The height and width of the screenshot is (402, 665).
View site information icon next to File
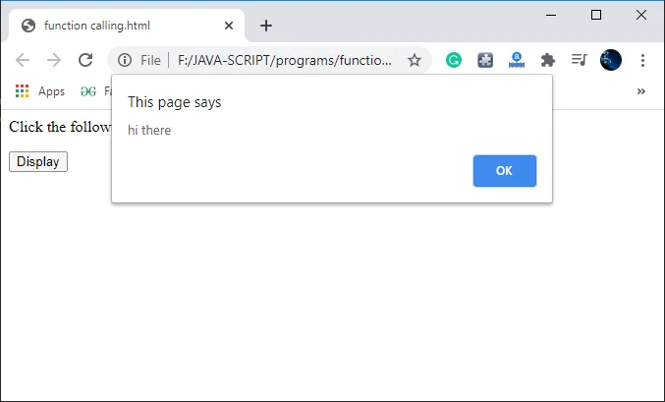coord(125,60)
